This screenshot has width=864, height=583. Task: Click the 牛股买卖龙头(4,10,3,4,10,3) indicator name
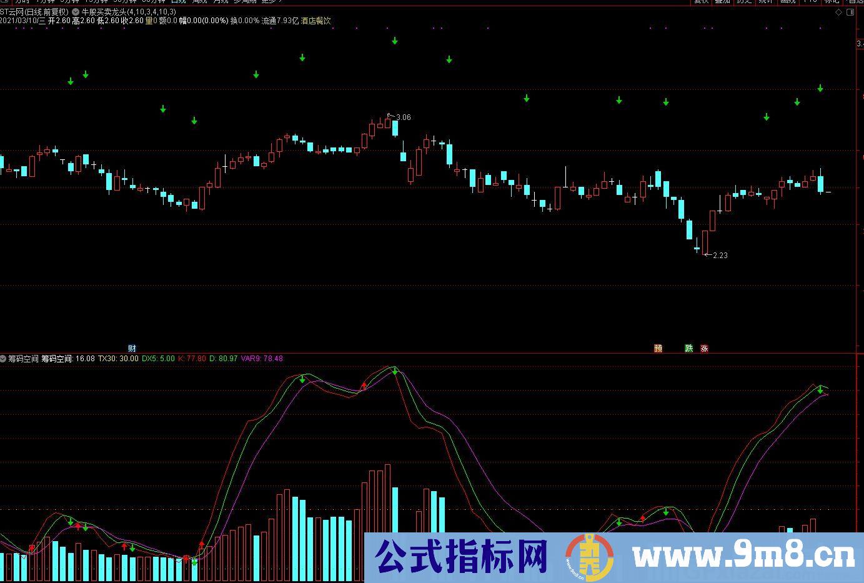(x=129, y=12)
